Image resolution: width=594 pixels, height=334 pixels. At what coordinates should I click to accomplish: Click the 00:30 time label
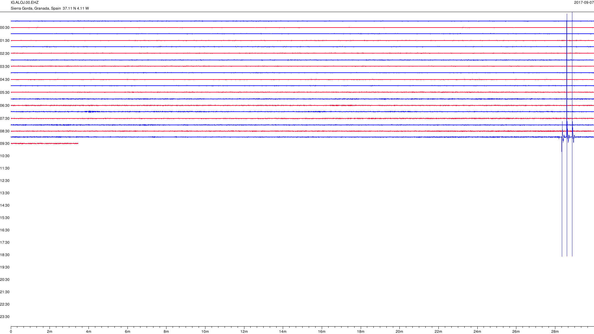[x=5, y=28]
